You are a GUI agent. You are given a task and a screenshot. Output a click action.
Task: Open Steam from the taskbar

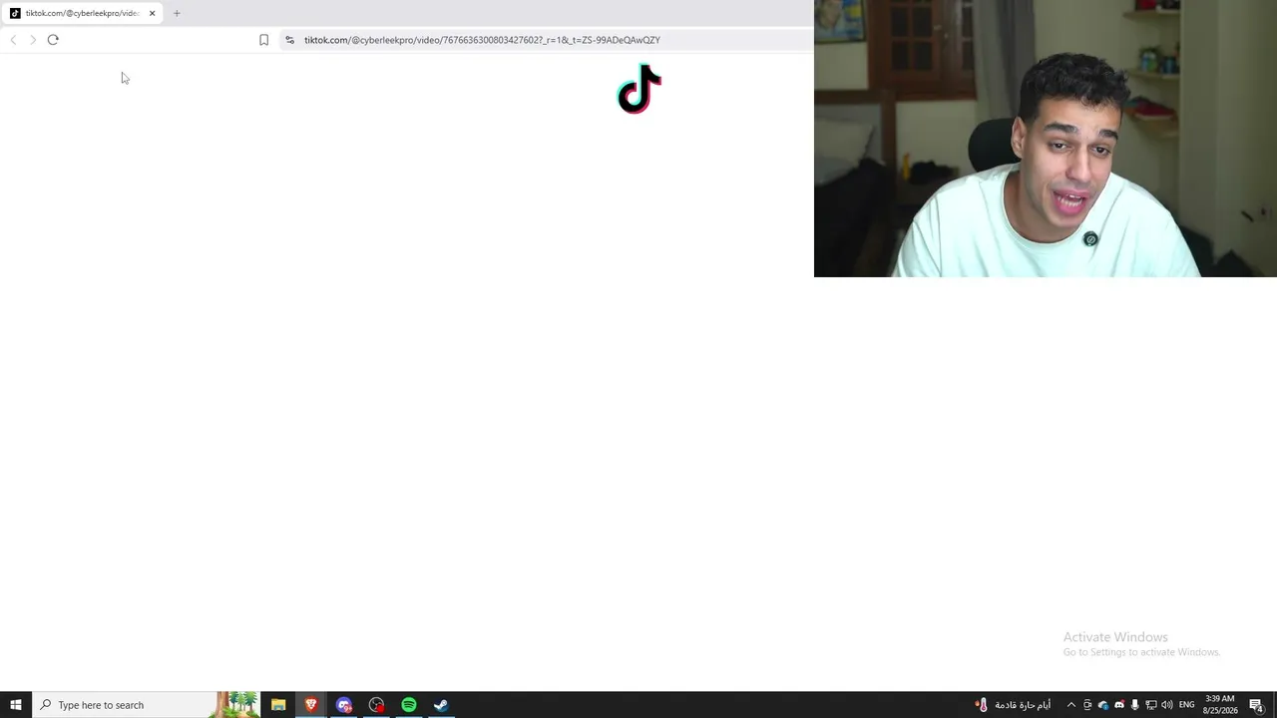tap(441, 705)
